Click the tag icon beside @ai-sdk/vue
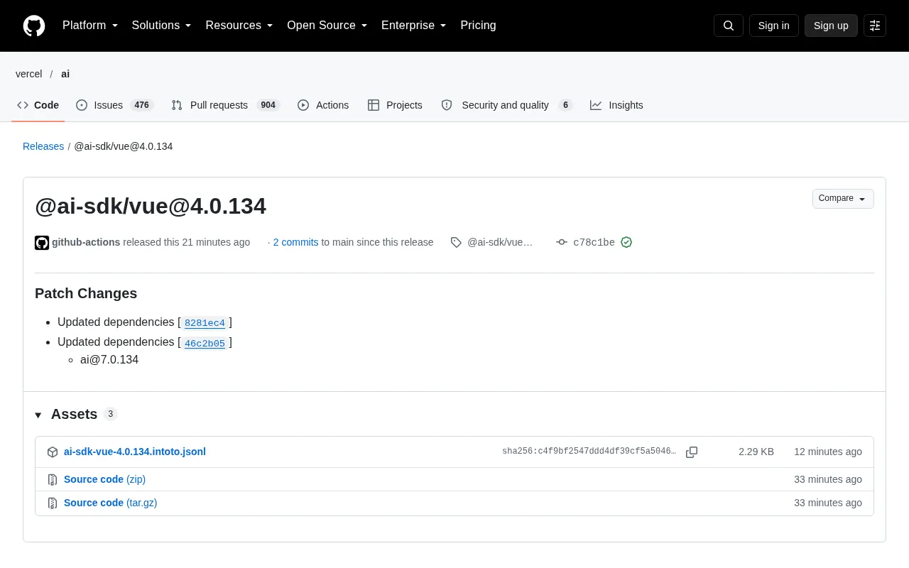Screen dimensions: 909x568 456,242
